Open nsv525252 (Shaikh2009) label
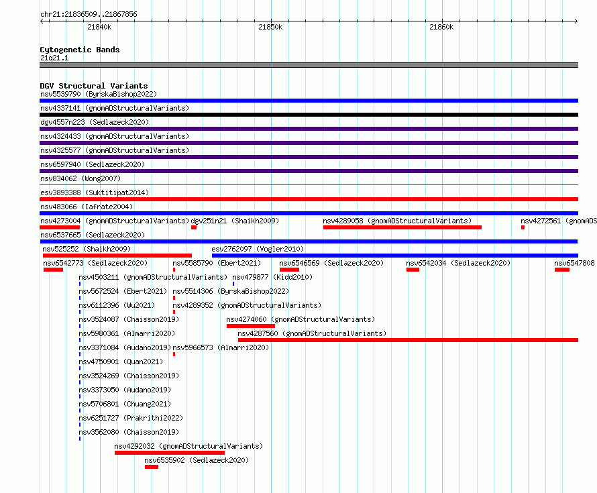Image resolution: width=597 pixels, height=493 pixels. [x=87, y=249]
